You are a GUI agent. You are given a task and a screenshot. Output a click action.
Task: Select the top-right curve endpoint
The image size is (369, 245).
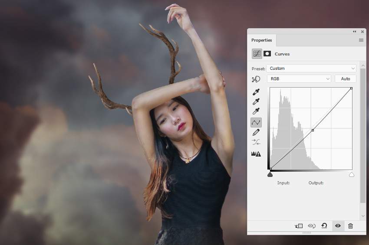click(x=351, y=88)
